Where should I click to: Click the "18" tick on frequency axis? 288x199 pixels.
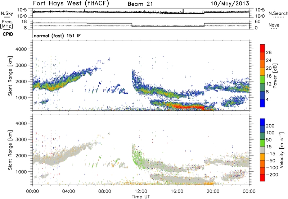tap(24, 22)
